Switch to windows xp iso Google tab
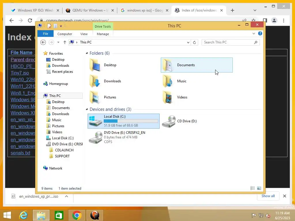 click(x=144, y=10)
